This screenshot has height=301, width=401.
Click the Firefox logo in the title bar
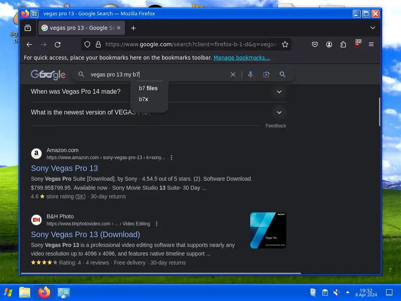[25, 14]
